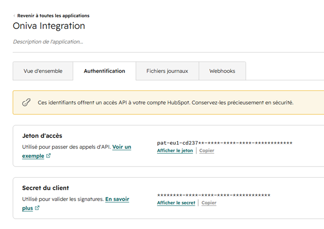The image size is (324, 229).
Task: Switch to the Fichiers journaux tab
Action: pos(167,71)
